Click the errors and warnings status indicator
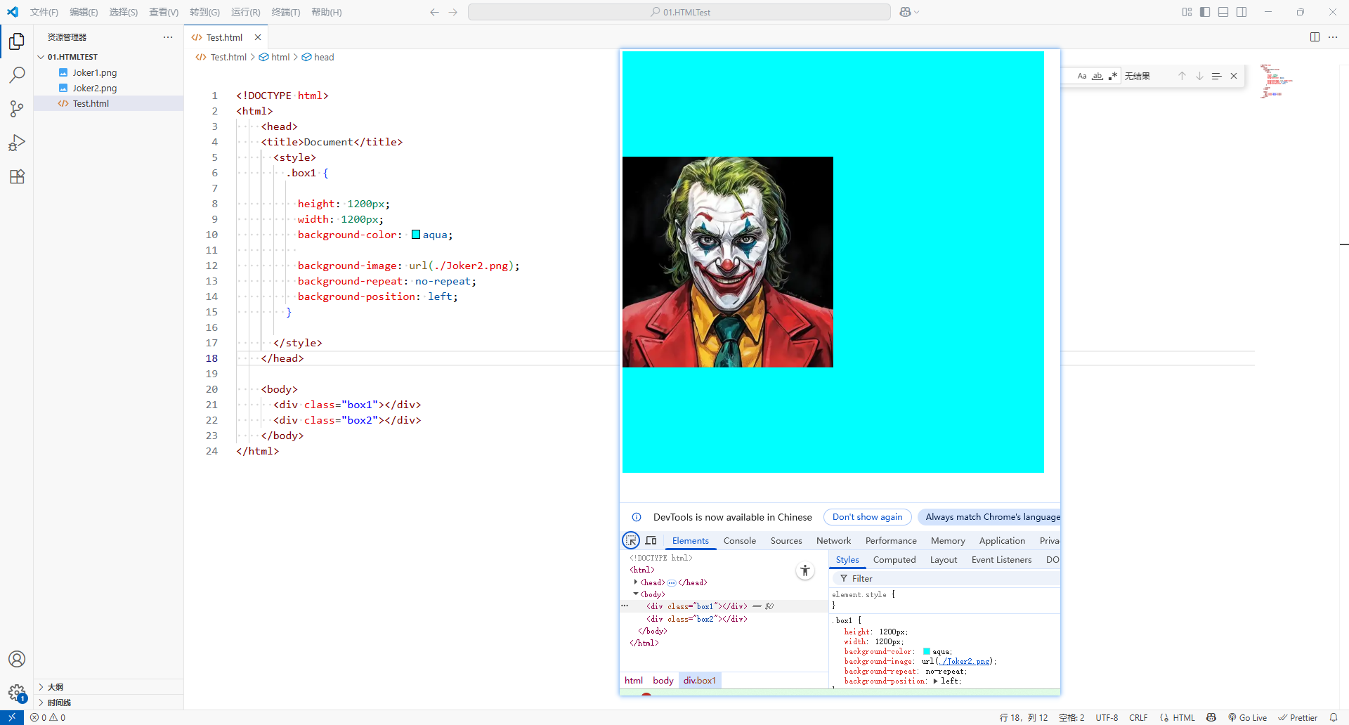Viewport: 1349px width, 725px height. pyautogui.click(x=48, y=717)
